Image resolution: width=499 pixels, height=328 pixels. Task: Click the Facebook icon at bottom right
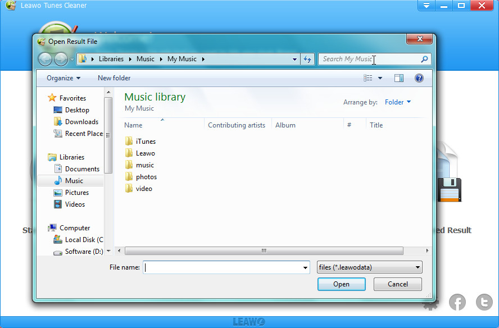pyautogui.click(x=457, y=303)
